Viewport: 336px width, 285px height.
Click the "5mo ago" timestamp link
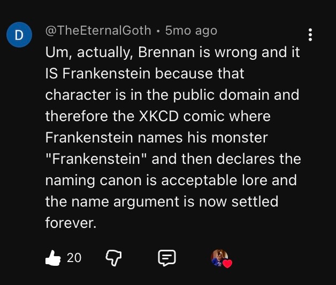(x=191, y=30)
